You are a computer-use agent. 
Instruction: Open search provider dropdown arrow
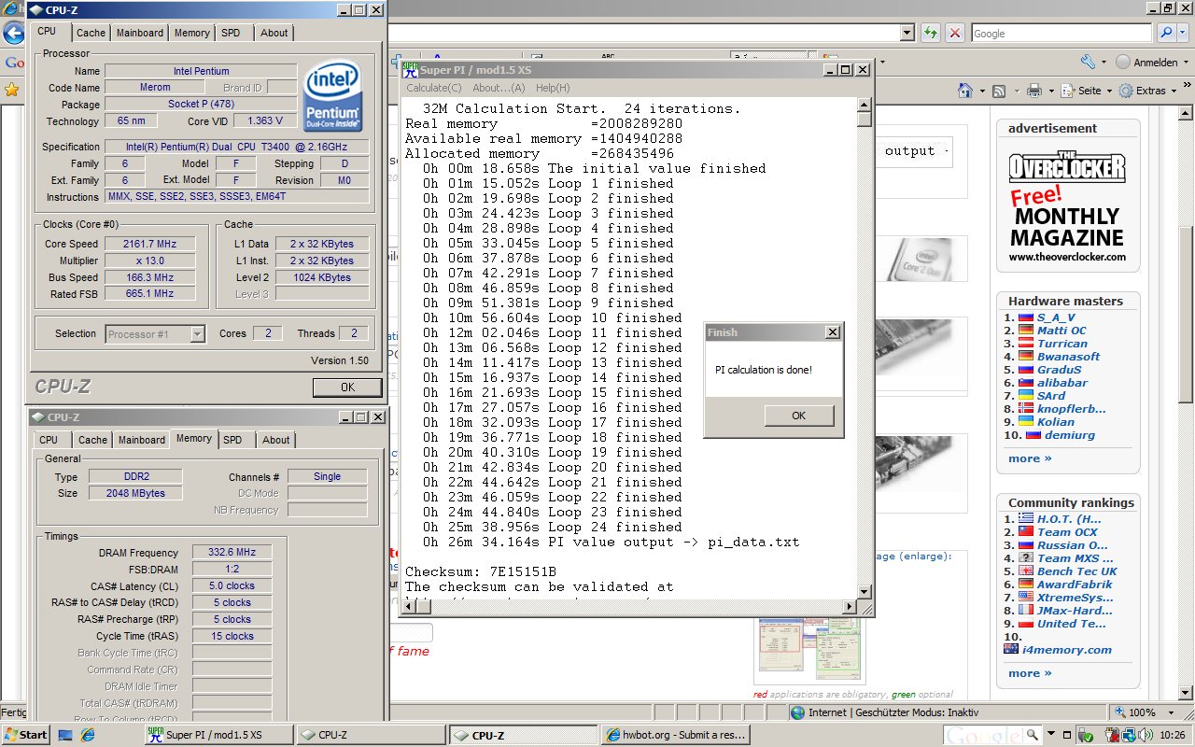(1182, 33)
